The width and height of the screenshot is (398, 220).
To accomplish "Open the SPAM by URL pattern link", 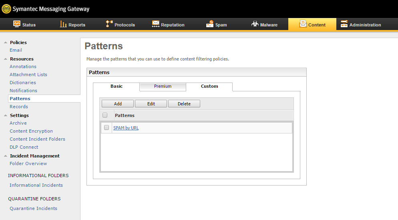I will click(126, 128).
